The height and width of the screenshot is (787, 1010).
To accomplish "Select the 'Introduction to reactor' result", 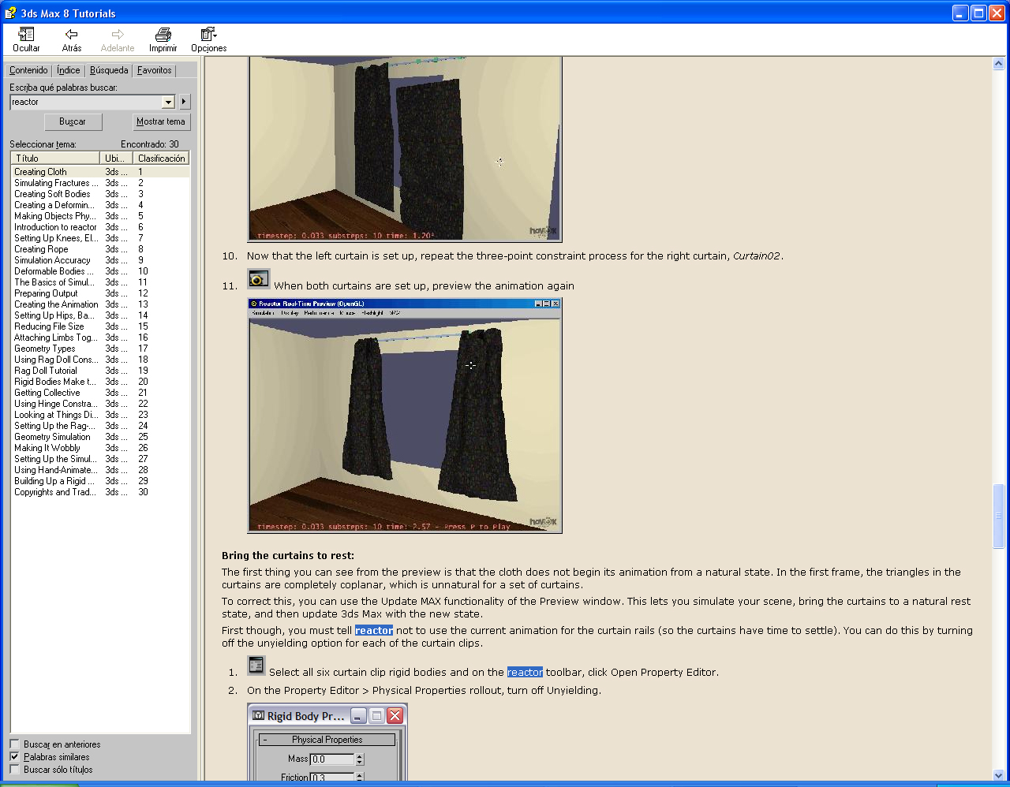I will (55, 227).
